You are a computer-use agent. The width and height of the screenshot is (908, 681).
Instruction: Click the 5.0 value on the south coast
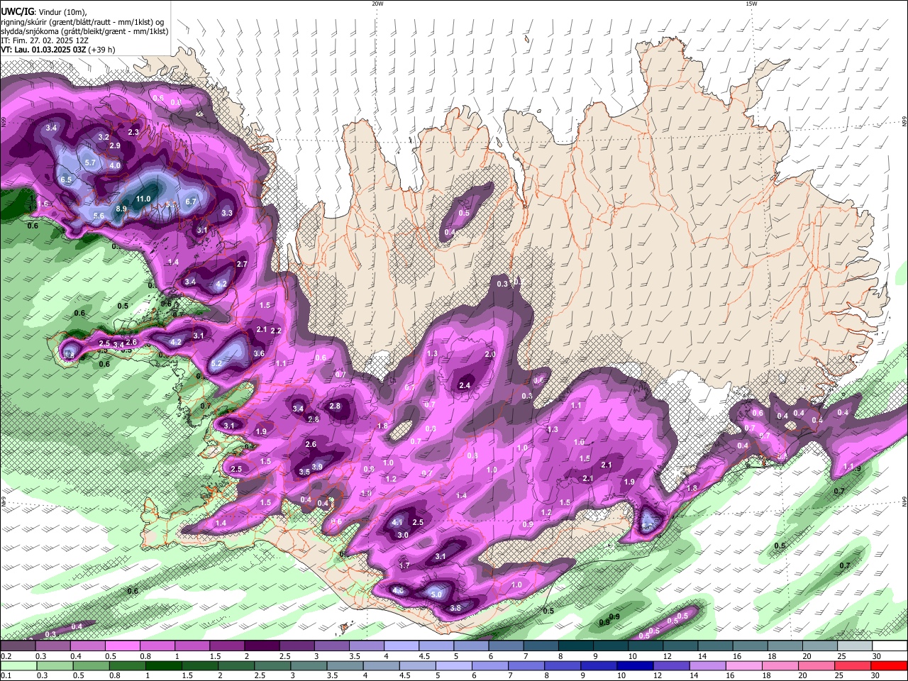pyautogui.click(x=436, y=594)
